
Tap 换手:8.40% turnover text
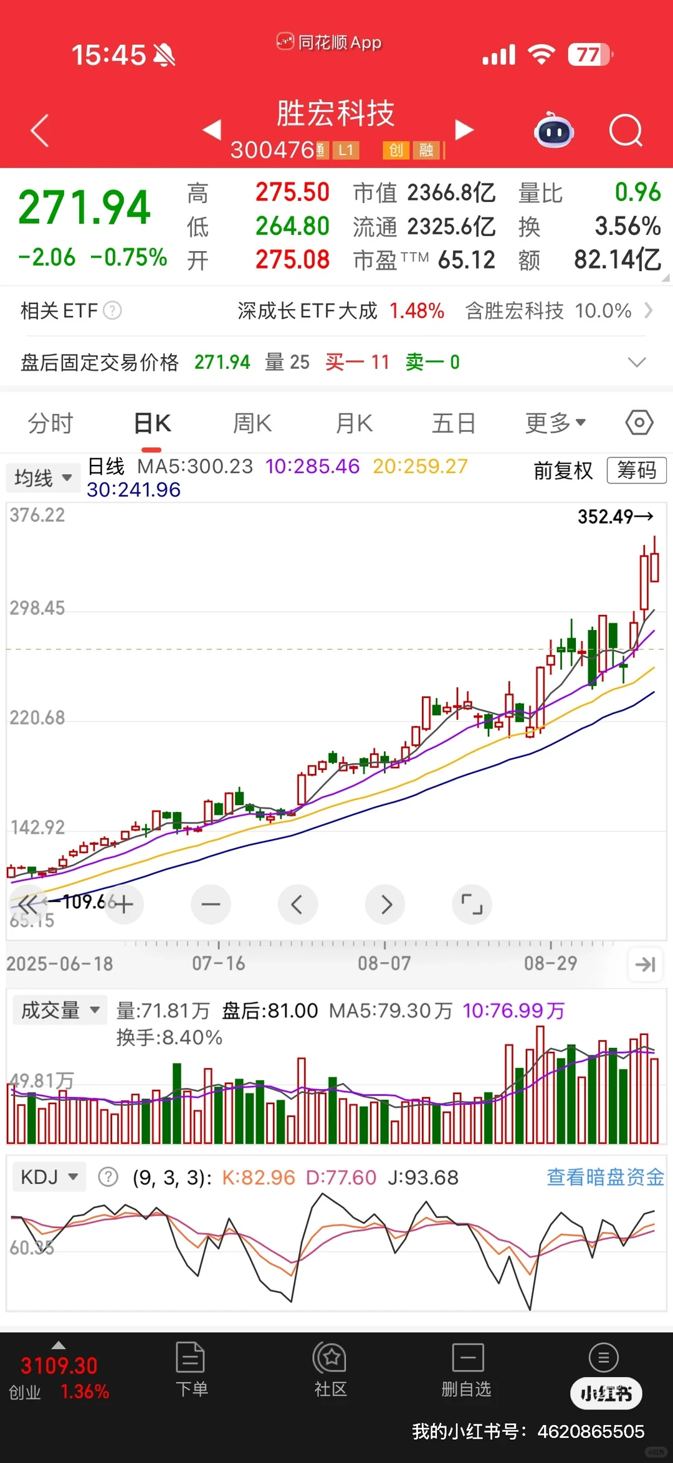click(169, 1037)
